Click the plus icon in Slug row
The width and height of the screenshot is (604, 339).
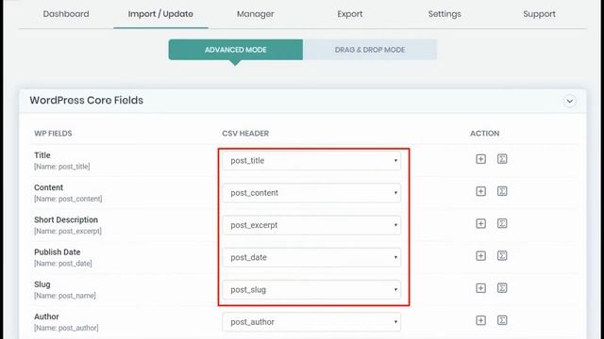coord(480,288)
